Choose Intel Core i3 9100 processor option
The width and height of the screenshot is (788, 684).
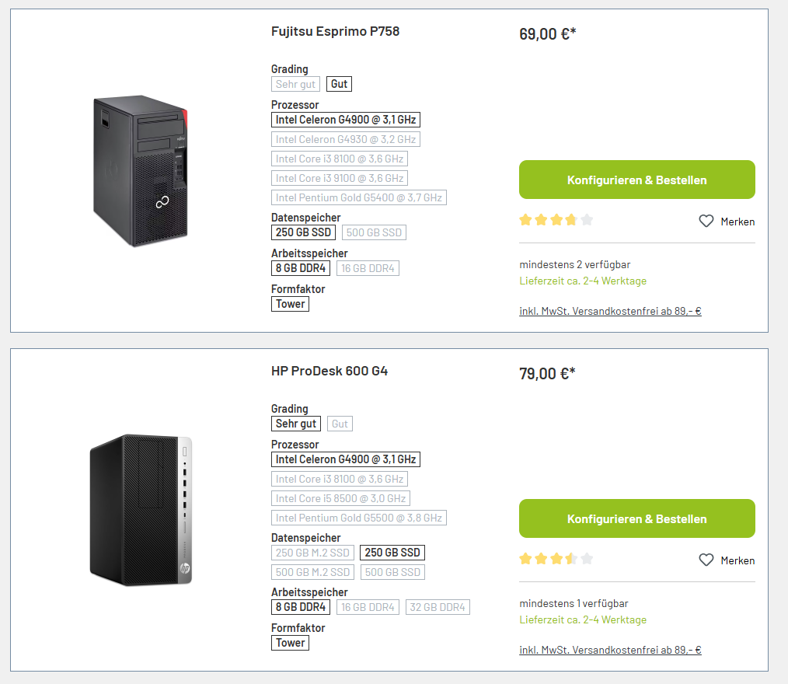tap(340, 179)
